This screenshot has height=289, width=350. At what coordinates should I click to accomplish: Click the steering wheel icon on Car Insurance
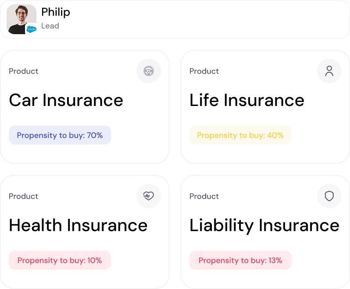149,71
